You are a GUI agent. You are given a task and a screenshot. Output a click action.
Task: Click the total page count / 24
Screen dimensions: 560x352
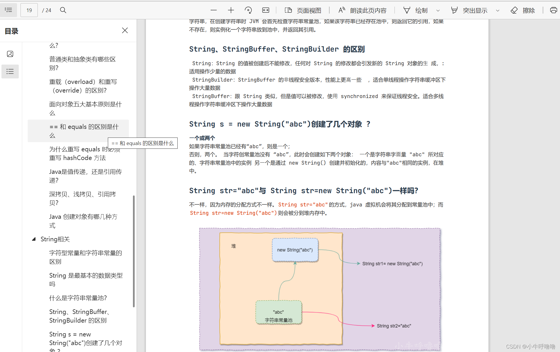pyautogui.click(x=46, y=10)
